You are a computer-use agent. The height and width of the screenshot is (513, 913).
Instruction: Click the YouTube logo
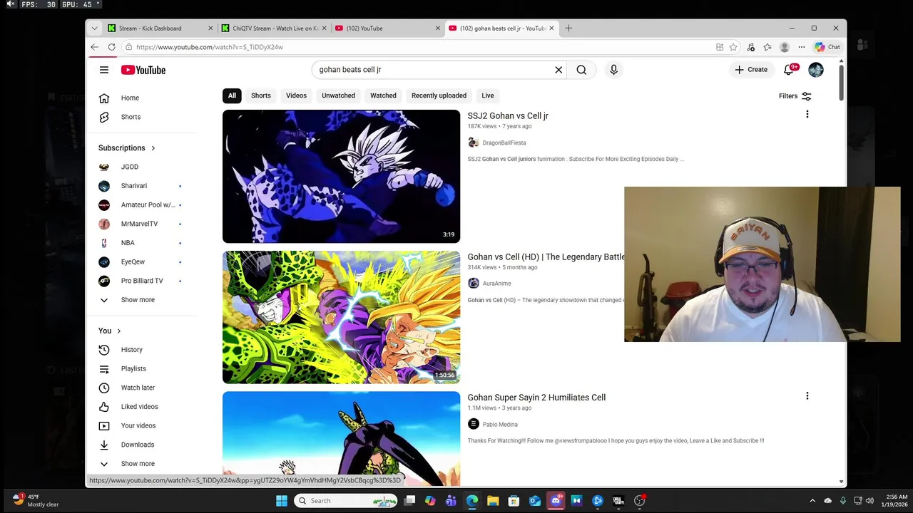click(143, 70)
